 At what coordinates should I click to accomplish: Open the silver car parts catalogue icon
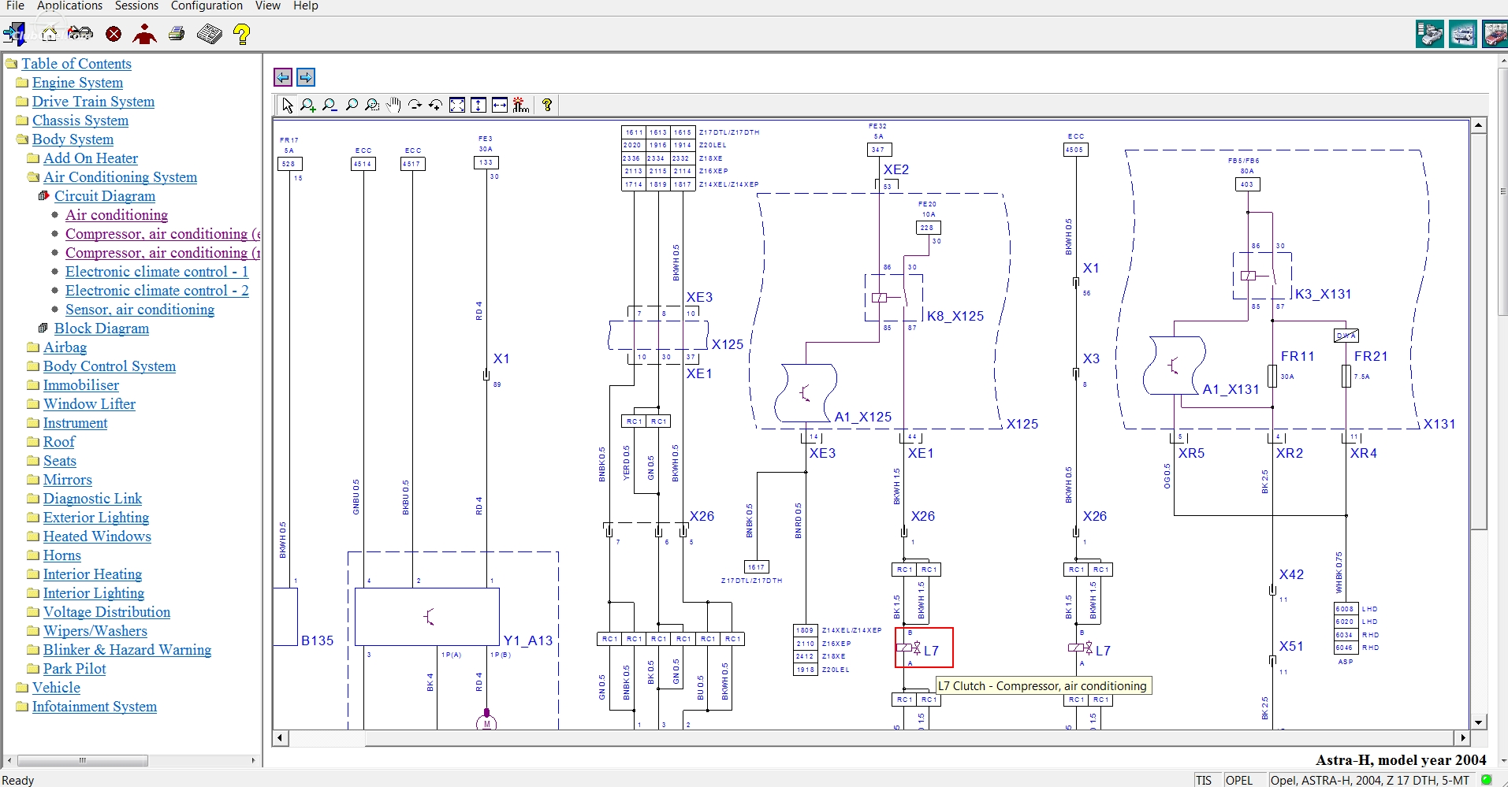1430,35
